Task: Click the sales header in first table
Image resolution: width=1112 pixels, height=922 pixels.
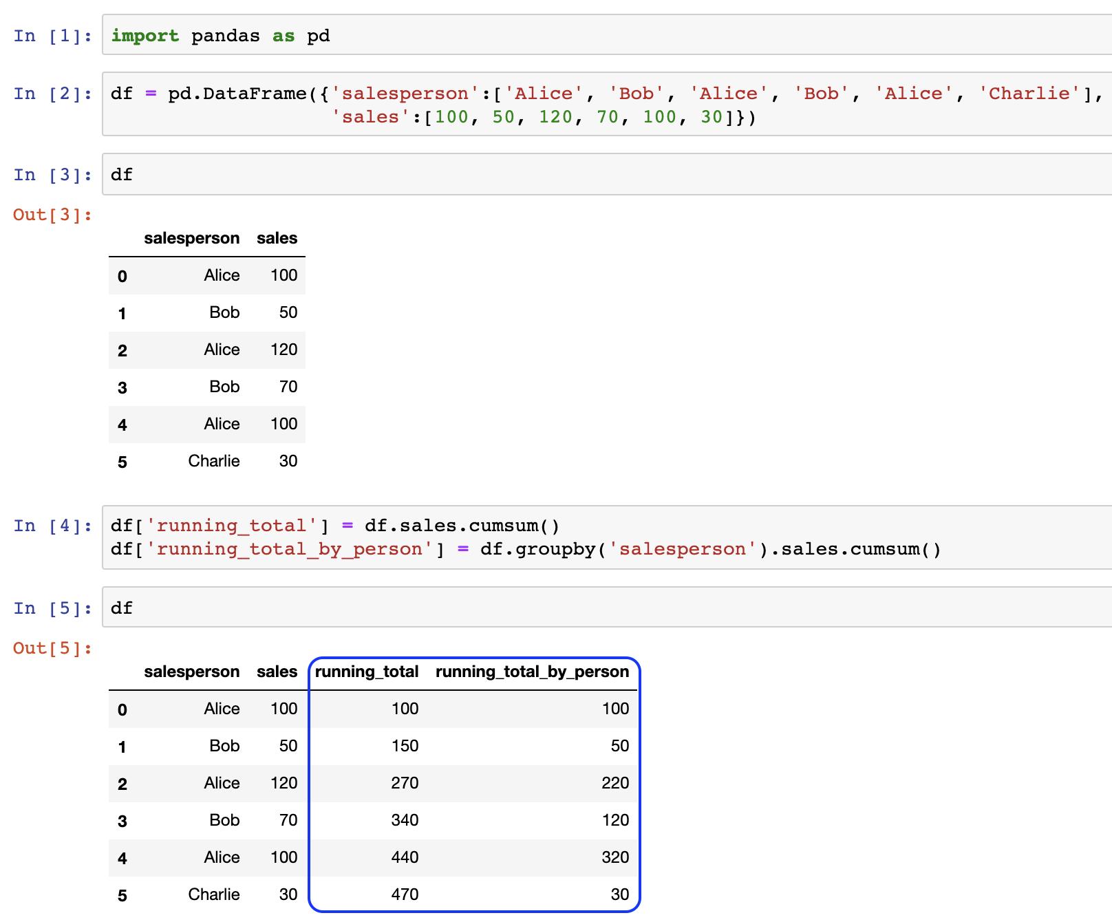Action: tap(277, 238)
